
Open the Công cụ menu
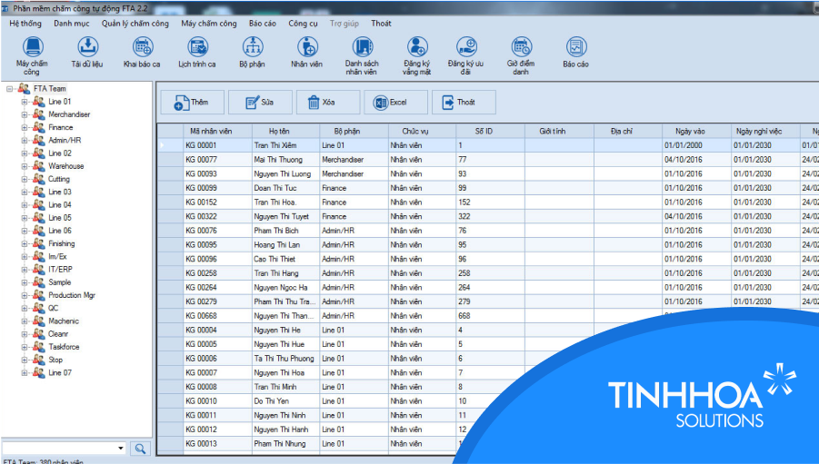pyautogui.click(x=303, y=24)
